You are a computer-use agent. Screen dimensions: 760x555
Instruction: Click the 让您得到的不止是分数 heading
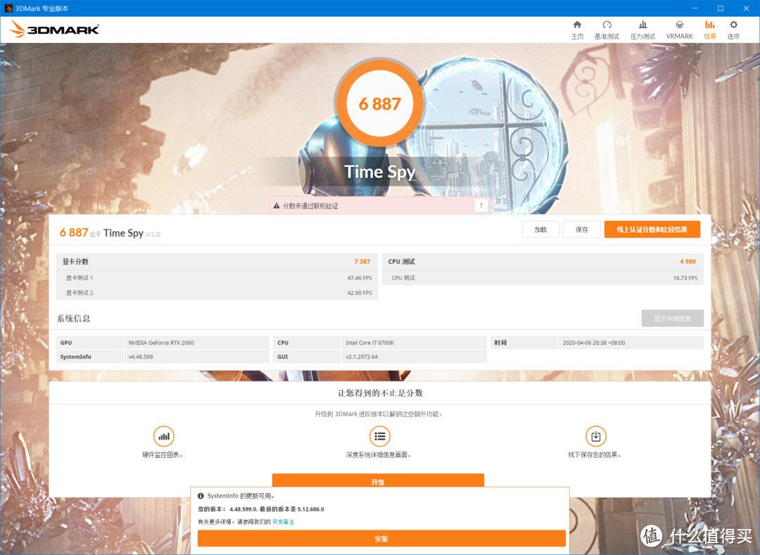pos(380,393)
